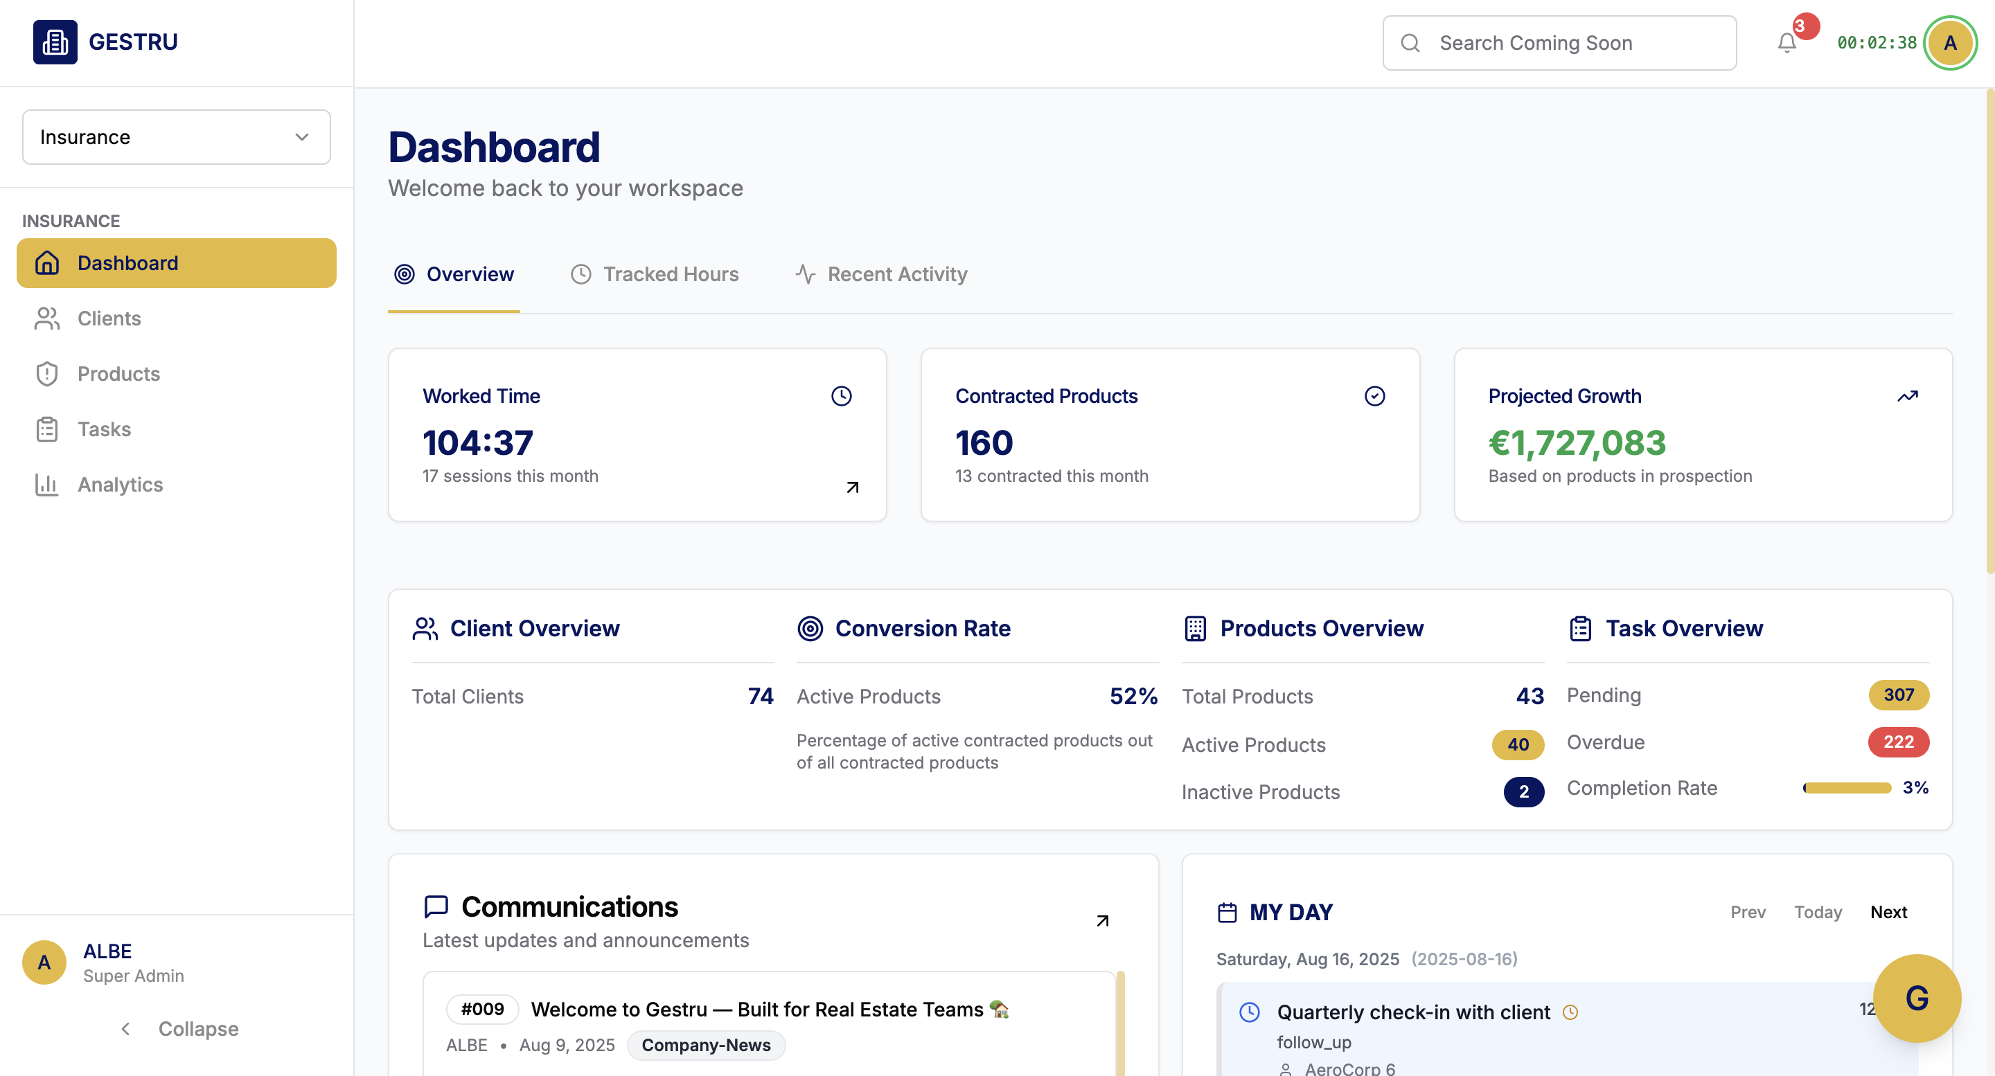1995x1076 pixels.
Task: Click the Communications expand arrow icon
Action: (x=1102, y=921)
